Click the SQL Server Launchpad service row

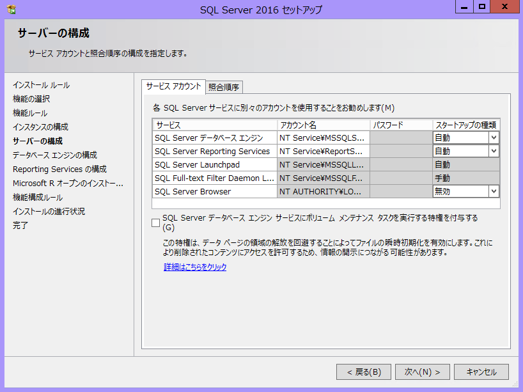(214, 165)
